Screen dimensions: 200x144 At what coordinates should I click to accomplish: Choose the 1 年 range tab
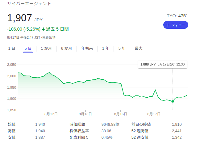tap(106, 49)
